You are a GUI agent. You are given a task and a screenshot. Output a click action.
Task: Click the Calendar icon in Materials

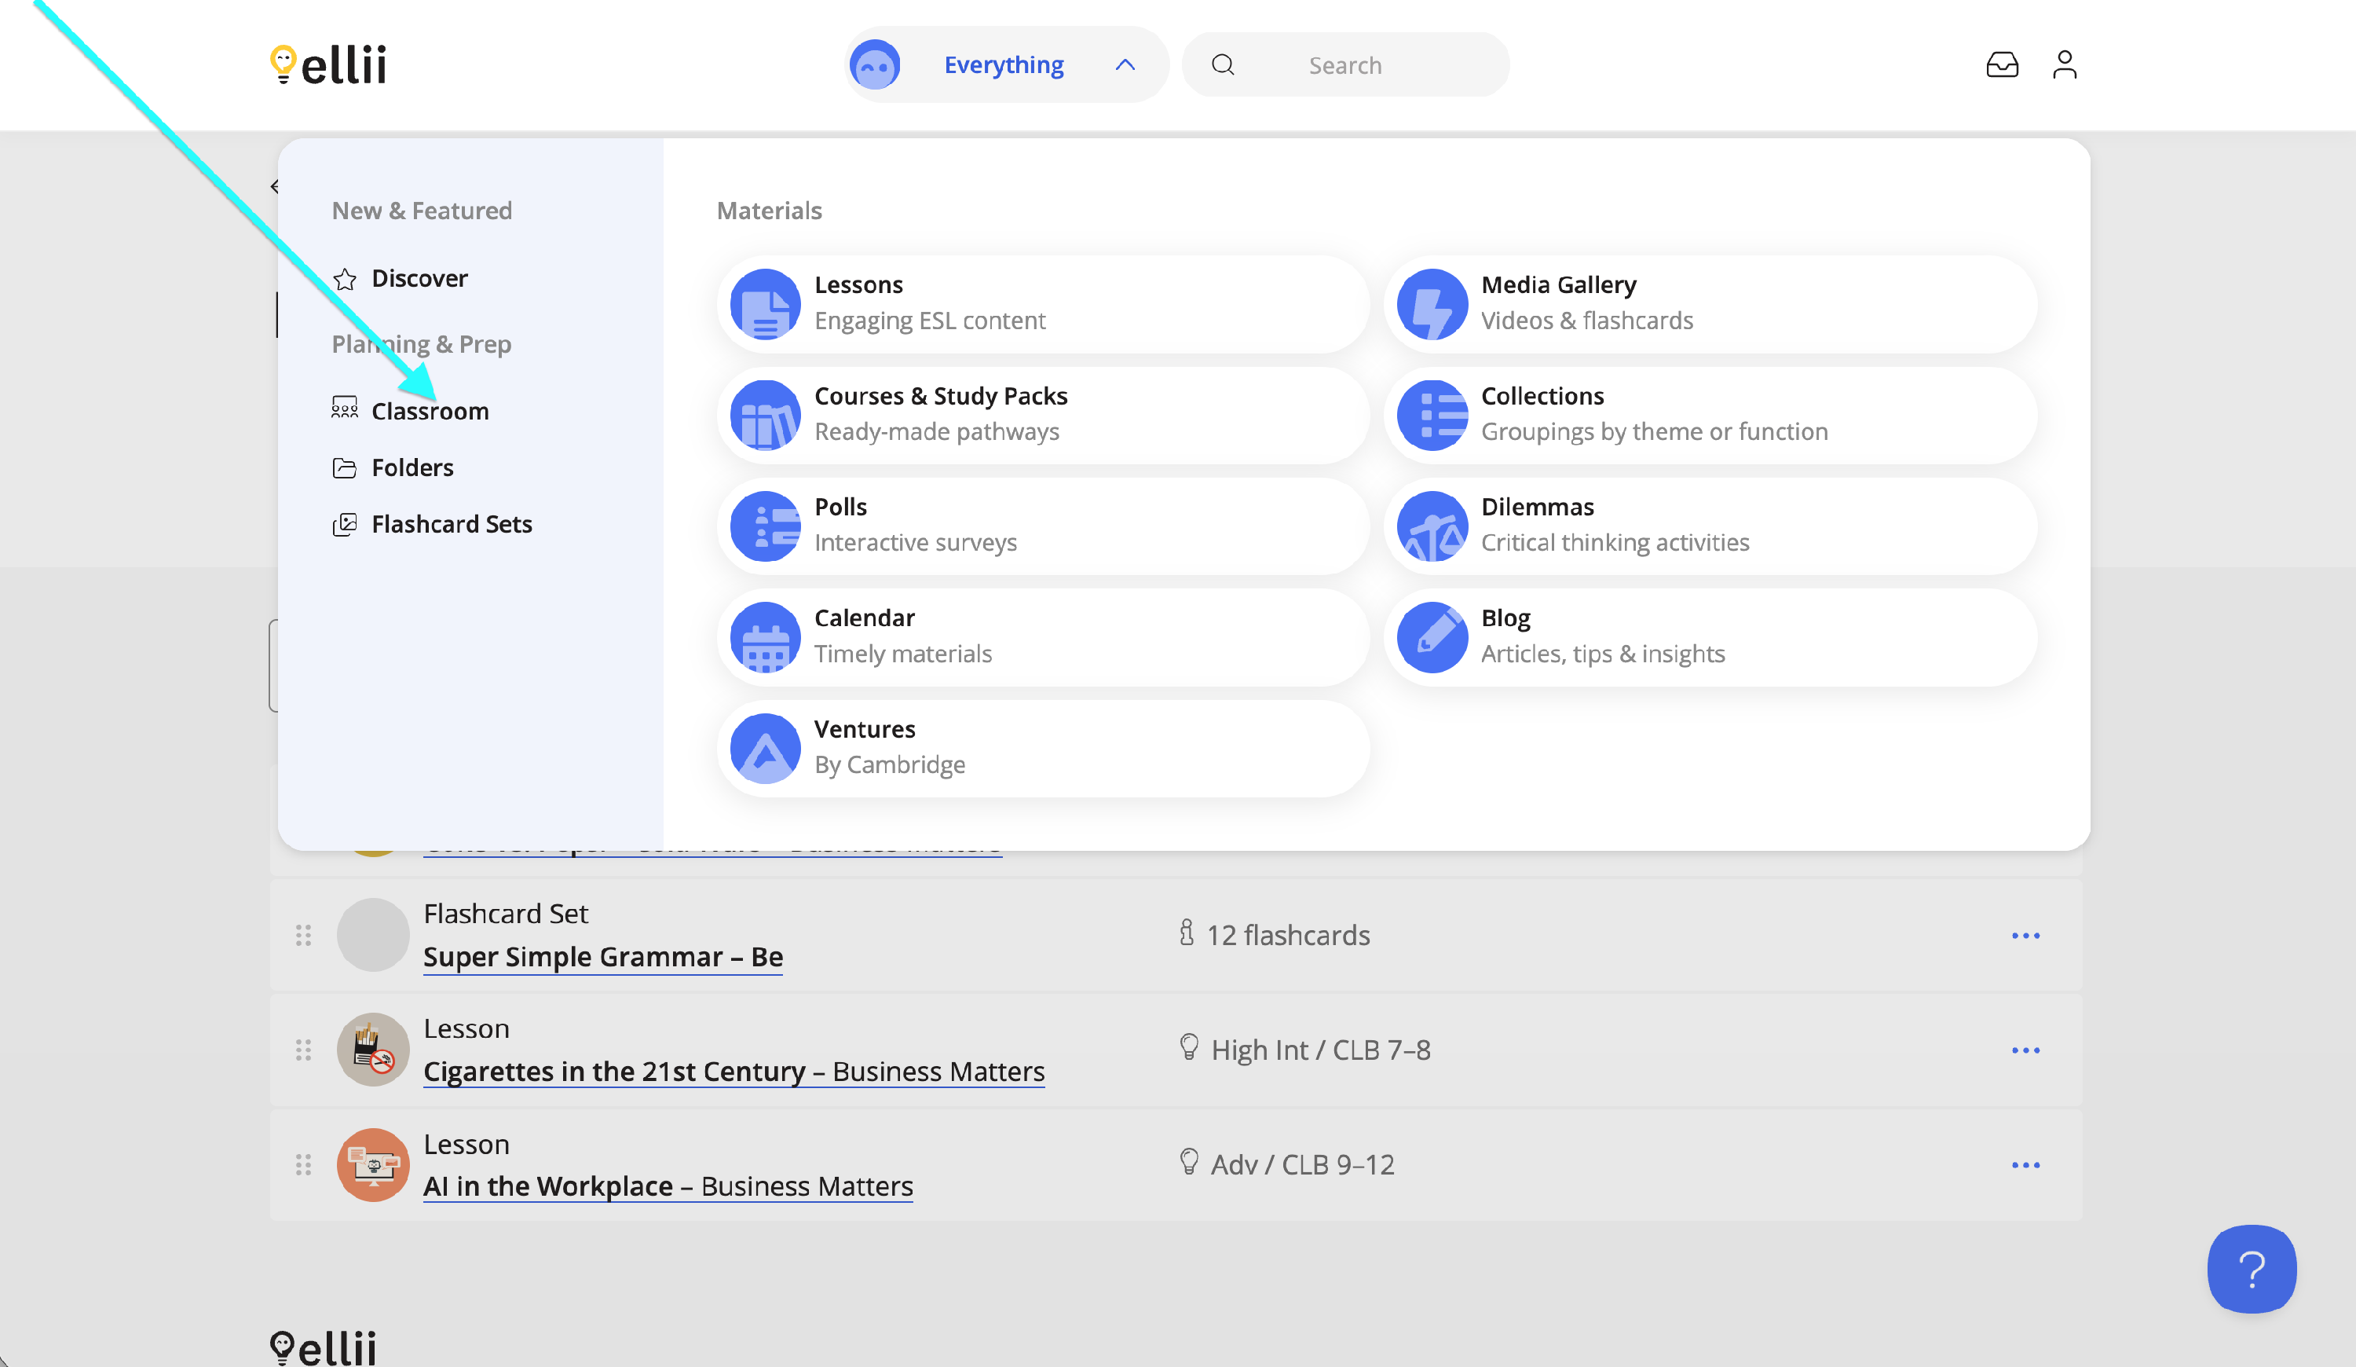pos(765,638)
